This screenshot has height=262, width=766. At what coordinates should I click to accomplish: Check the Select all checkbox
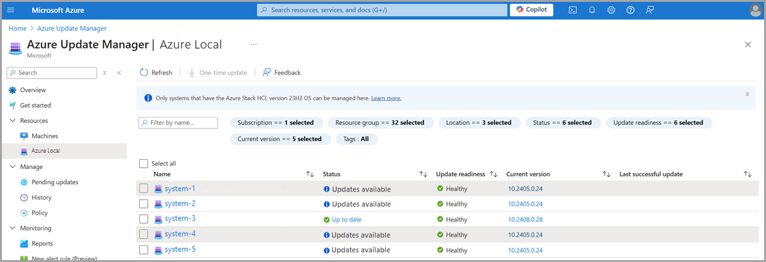click(x=144, y=164)
